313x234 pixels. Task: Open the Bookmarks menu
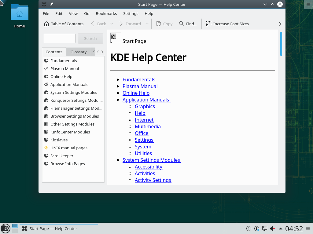pos(106,13)
